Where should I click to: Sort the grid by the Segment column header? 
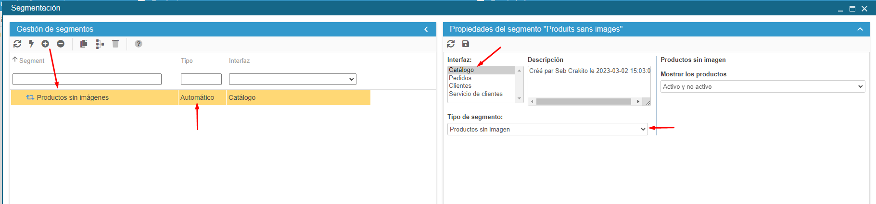[32, 60]
